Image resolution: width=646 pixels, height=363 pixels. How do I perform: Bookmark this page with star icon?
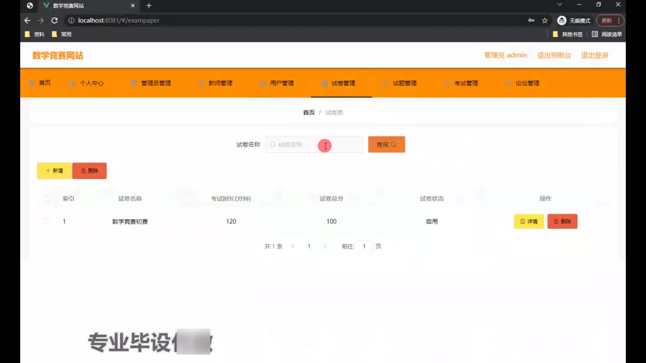pos(545,21)
